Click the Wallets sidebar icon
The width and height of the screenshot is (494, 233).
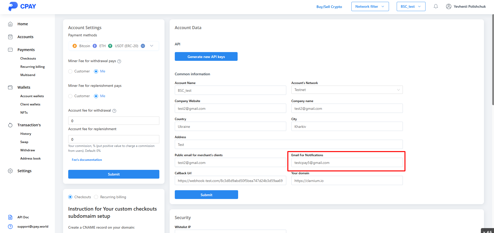10,87
